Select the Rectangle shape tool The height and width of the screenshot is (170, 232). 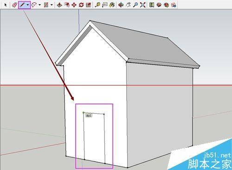tap(46, 5)
